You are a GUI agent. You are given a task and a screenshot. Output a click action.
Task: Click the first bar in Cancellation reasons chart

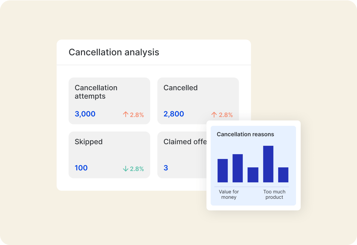[x=223, y=171]
